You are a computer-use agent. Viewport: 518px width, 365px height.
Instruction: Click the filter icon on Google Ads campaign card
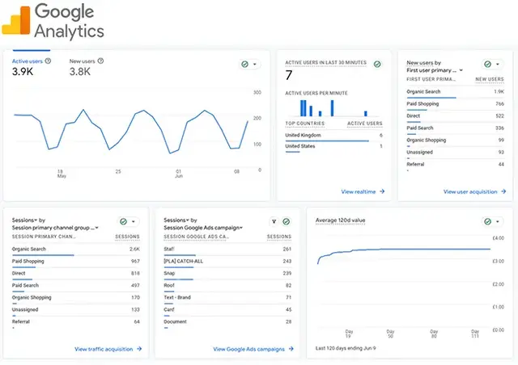pyautogui.click(x=274, y=221)
